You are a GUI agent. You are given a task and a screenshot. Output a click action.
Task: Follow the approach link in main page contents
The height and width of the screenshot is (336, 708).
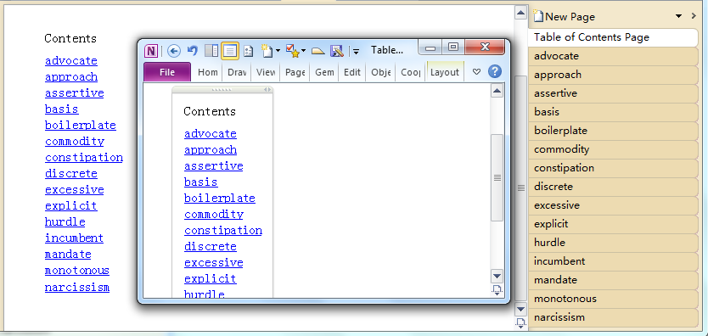click(x=71, y=77)
